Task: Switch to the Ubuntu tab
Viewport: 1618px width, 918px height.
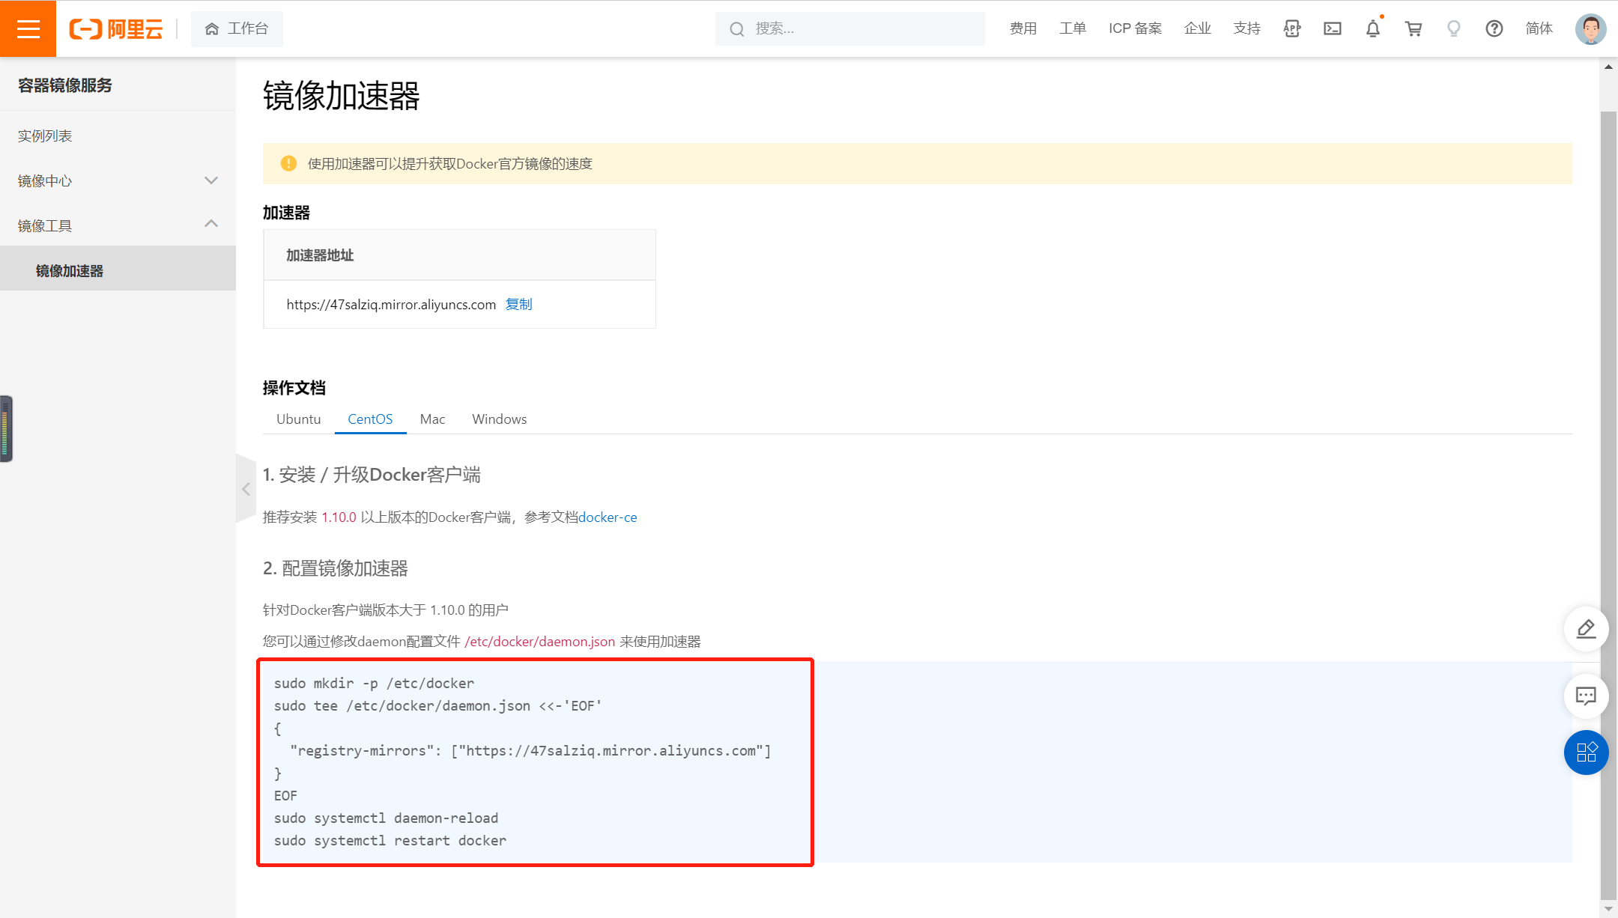Action: 298,419
